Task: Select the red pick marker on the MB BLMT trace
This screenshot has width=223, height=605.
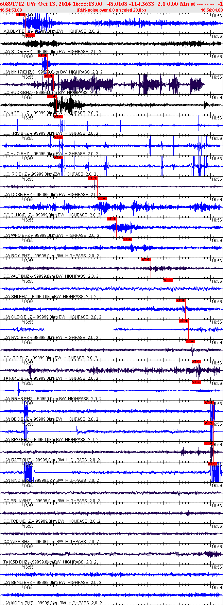Action: (x=21, y=15)
